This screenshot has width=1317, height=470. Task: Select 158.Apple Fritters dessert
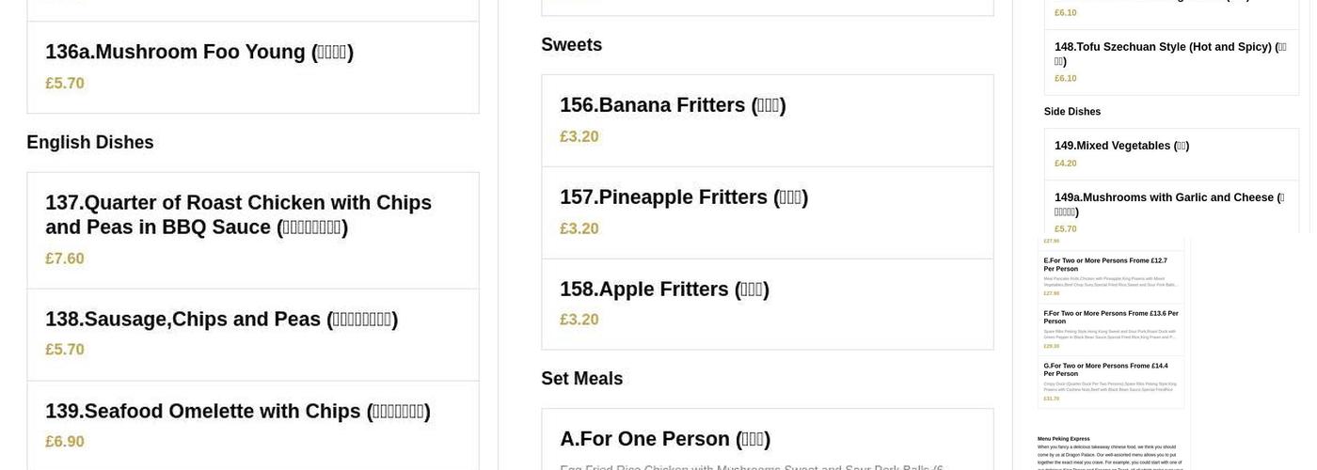click(664, 290)
